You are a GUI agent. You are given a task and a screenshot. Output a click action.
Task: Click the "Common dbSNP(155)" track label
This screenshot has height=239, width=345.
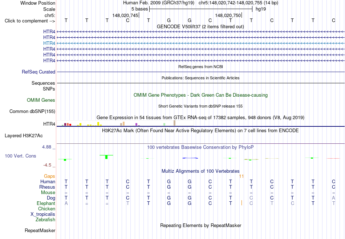pyautogui.click(x=32, y=112)
